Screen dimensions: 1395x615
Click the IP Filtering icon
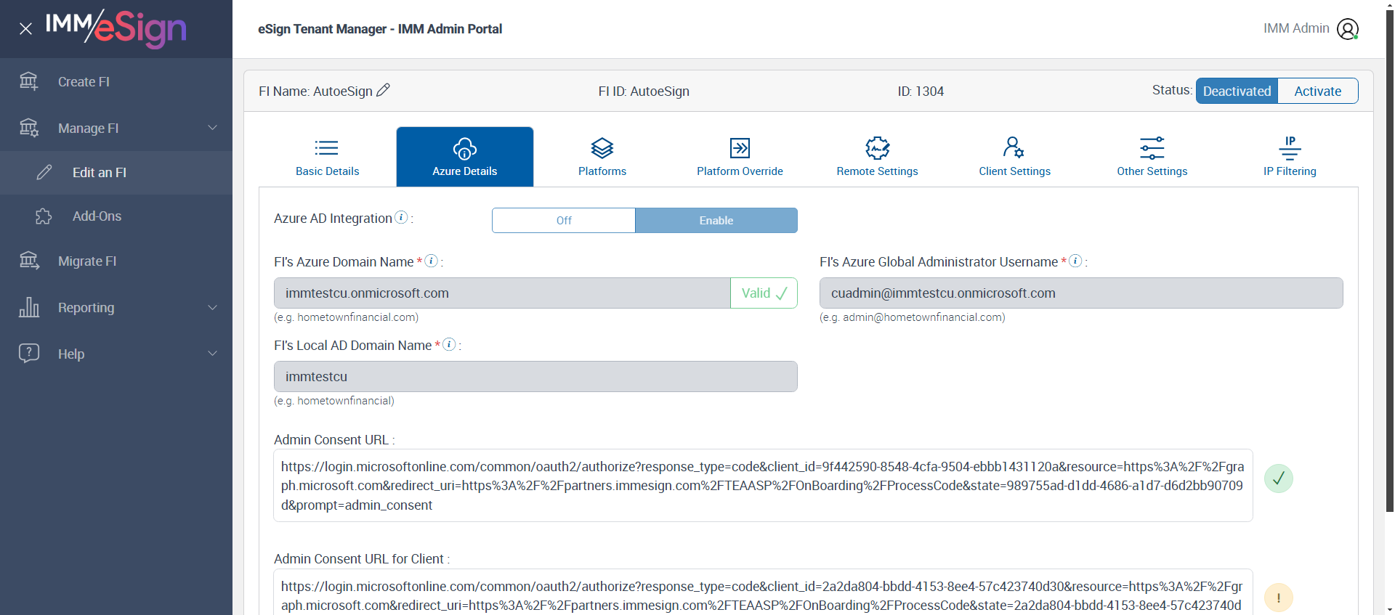[x=1290, y=148]
